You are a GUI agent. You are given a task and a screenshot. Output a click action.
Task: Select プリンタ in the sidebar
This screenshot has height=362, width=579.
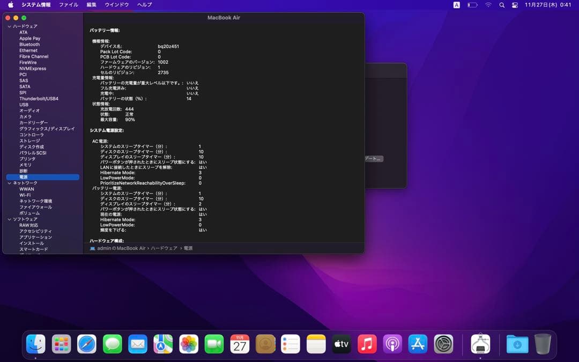click(28, 159)
